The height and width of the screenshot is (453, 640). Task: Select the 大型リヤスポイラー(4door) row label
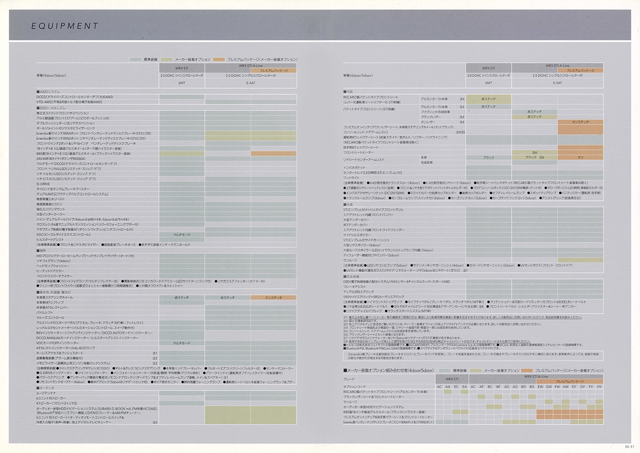[362, 245]
